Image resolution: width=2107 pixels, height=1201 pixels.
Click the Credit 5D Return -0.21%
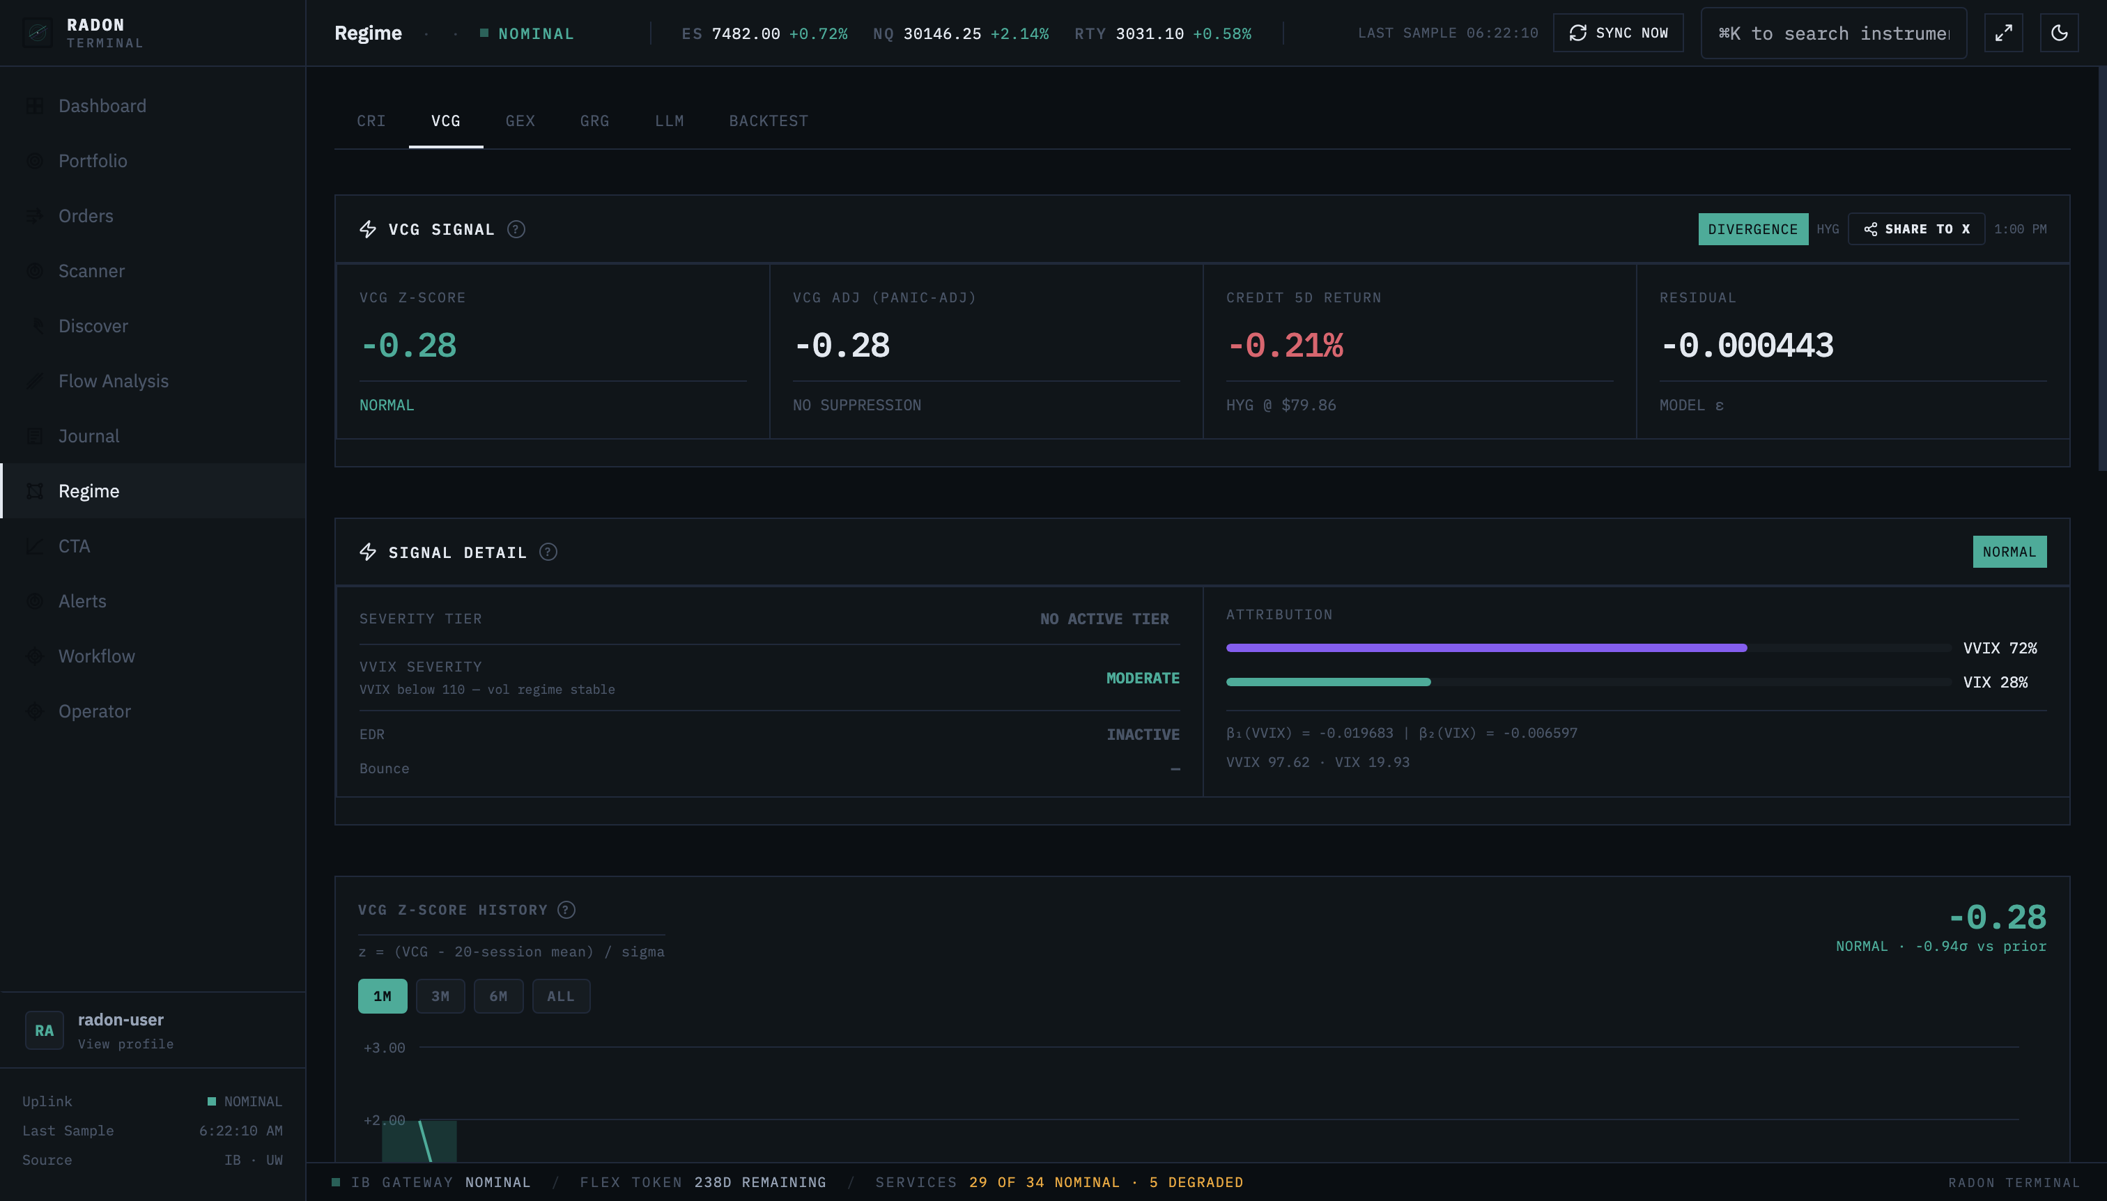1286,346
